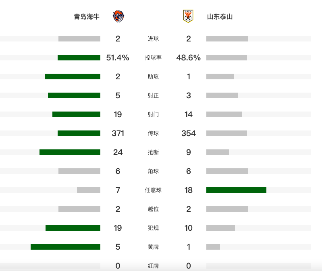
Task: Click the gray 48.6% possession bar
Action: 227,58
